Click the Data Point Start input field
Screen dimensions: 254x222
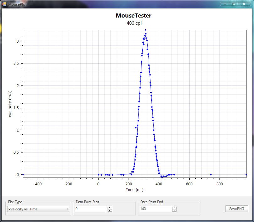[91, 209]
